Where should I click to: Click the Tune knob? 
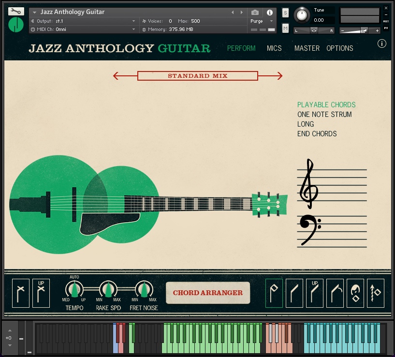pos(302,15)
